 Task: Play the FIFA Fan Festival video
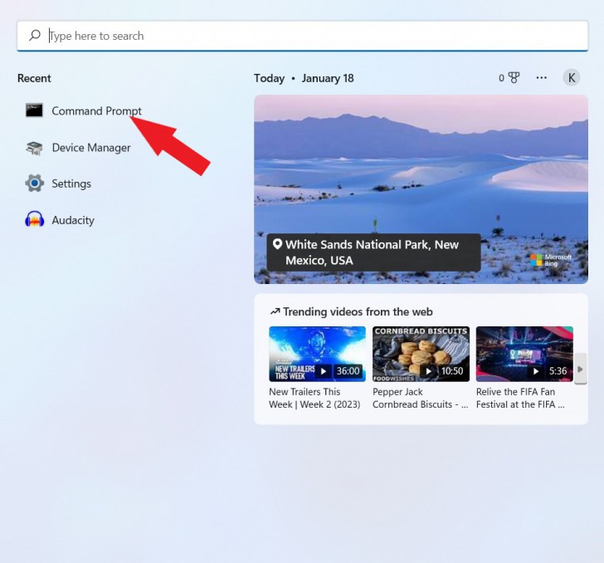tap(535, 371)
